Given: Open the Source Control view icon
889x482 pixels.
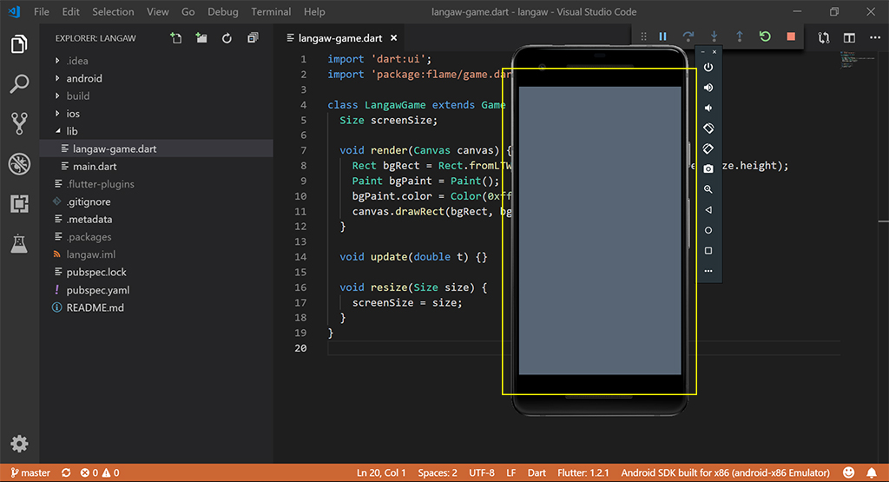Looking at the screenshot, I should pyautogui.click(x=19, y=123).
